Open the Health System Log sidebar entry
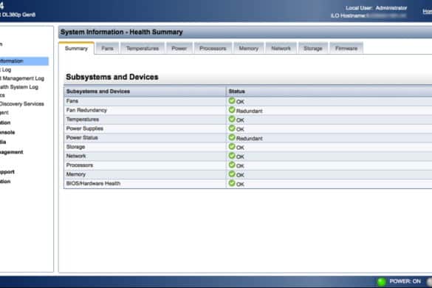Viewport: 432px width, 288px height. pyautogui.click(x=19, y=87)
